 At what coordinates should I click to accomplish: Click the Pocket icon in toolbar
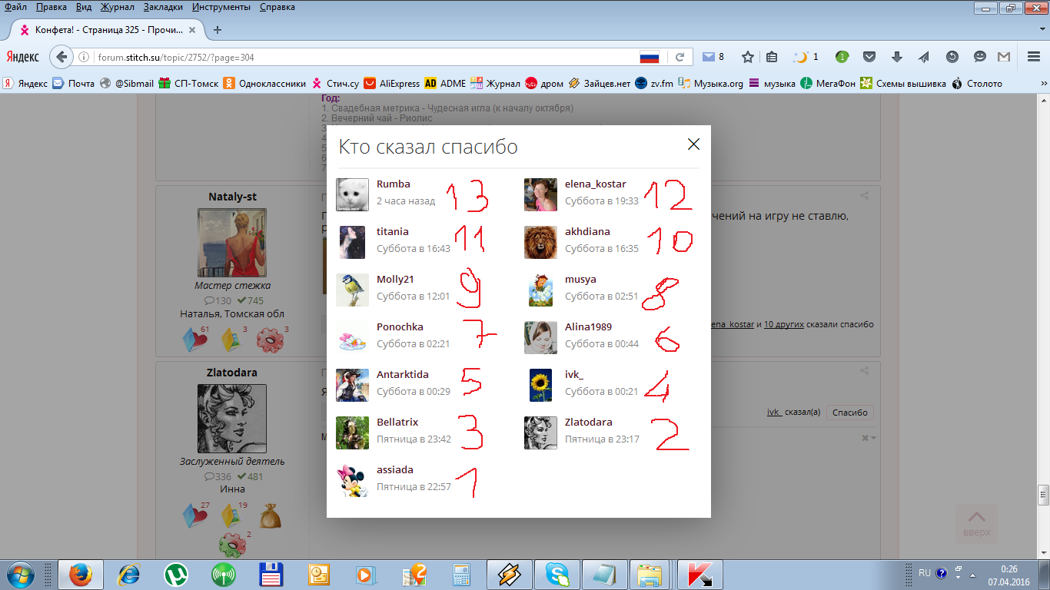point(869,57)
